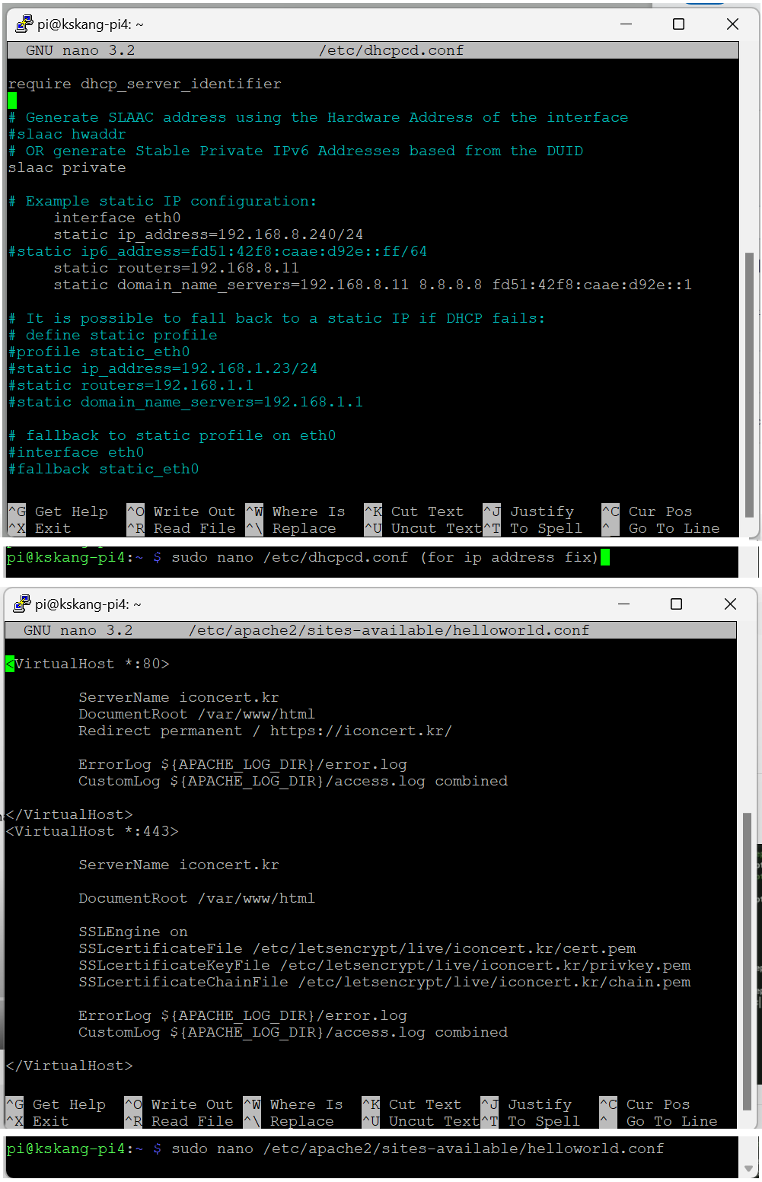Click the title bar text of the dhcpcd.conf window
This screenshot has width=762, height=1182.
click(90, 24)
